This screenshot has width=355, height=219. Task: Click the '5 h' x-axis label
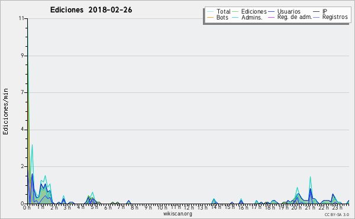point(95,207)
